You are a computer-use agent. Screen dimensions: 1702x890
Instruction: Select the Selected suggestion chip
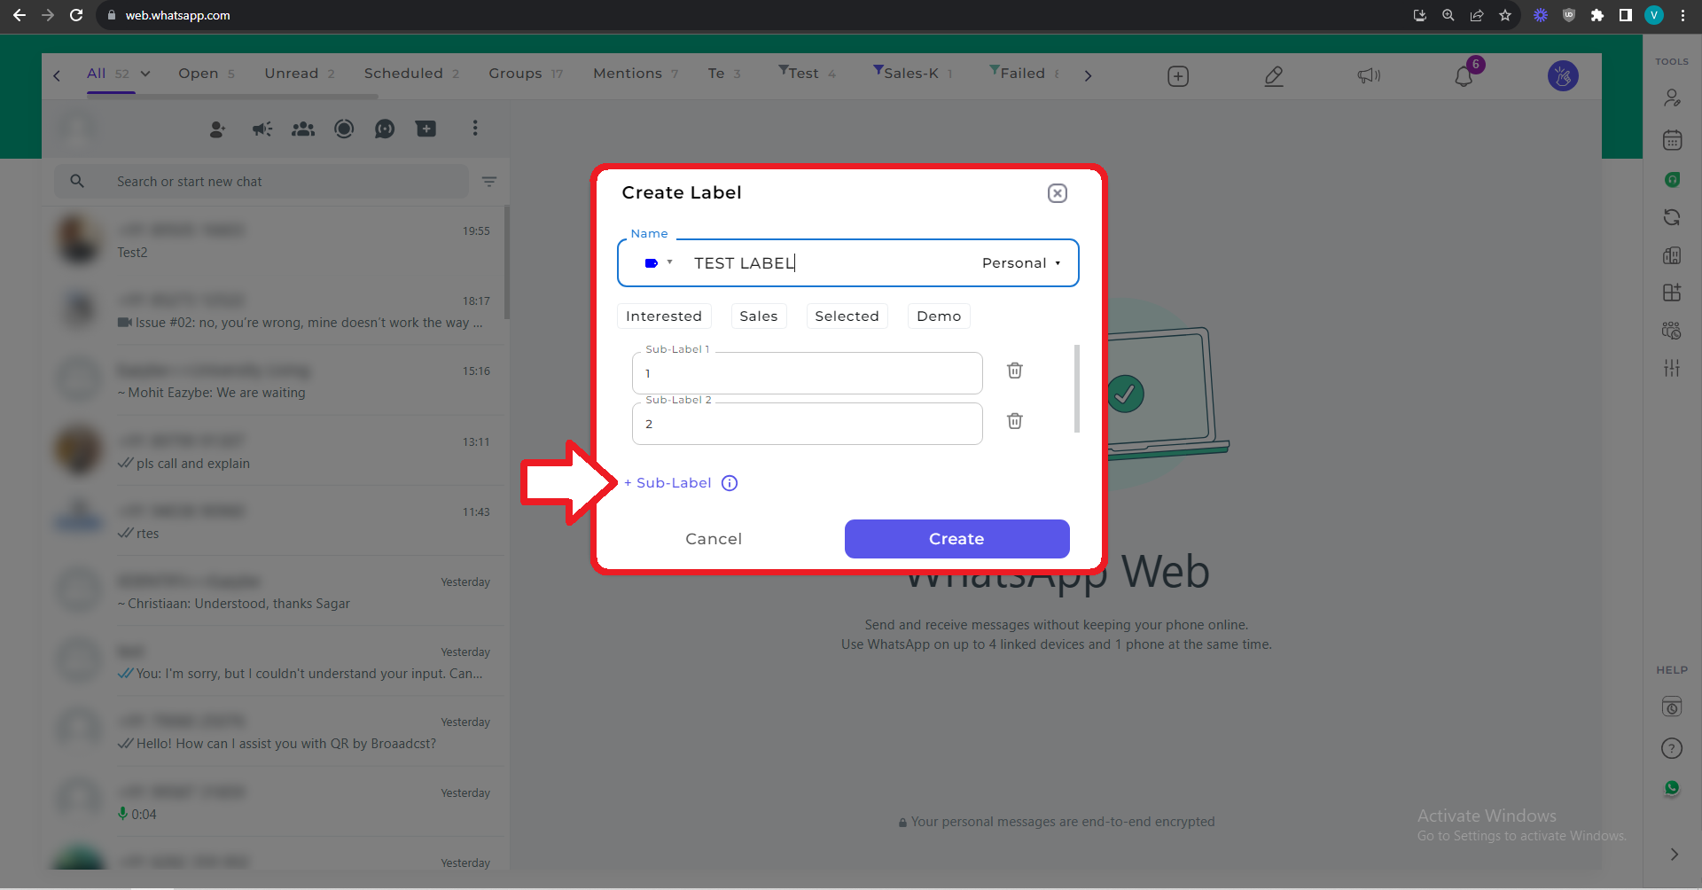click(x=847, y=316)
